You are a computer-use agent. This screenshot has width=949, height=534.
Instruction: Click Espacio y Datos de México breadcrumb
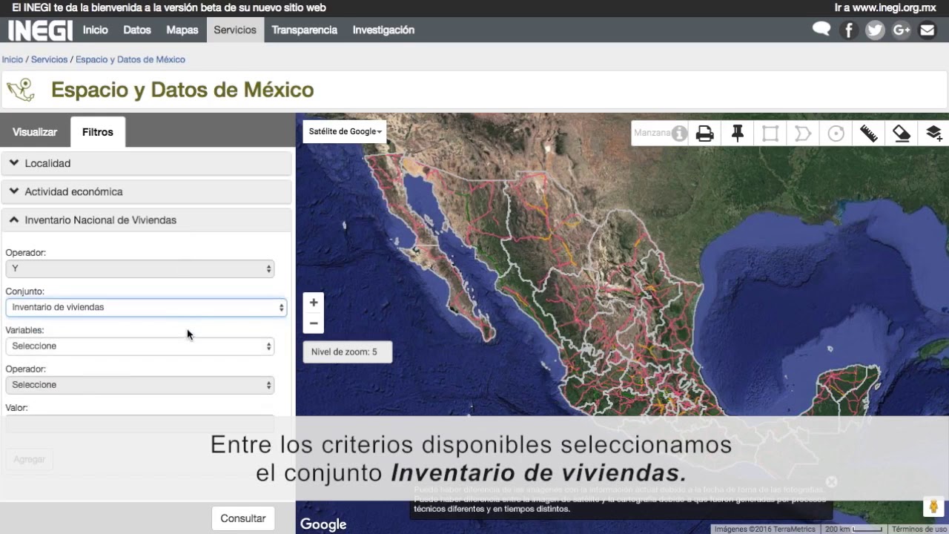(130, 59)
